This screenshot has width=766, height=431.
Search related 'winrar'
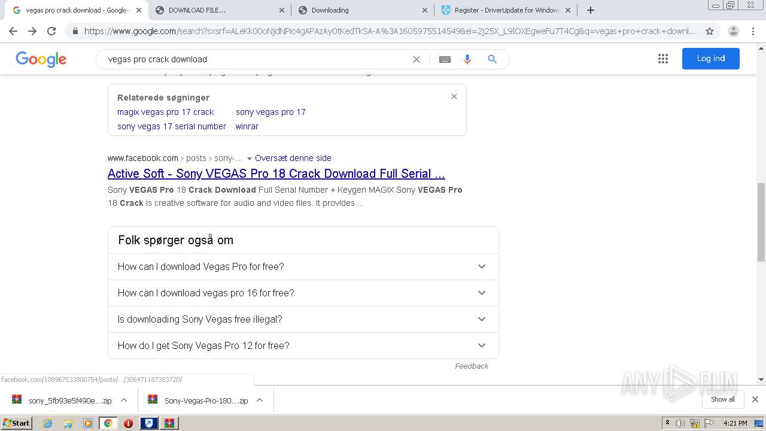(247, 126)
